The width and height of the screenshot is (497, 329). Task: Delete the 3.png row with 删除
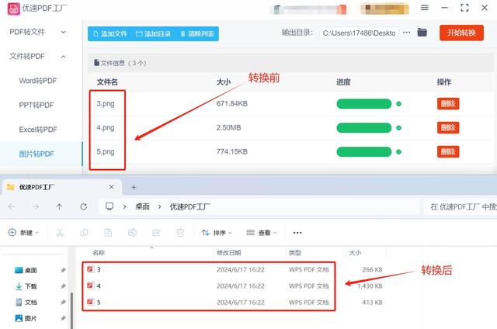[x=448, y=103]
